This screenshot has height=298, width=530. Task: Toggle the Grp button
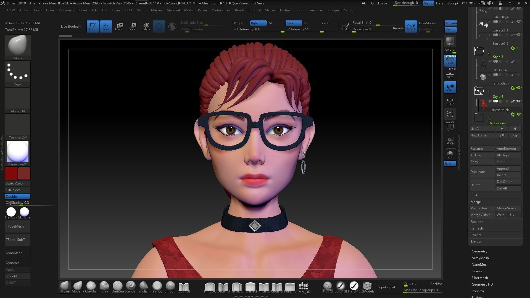450,163
